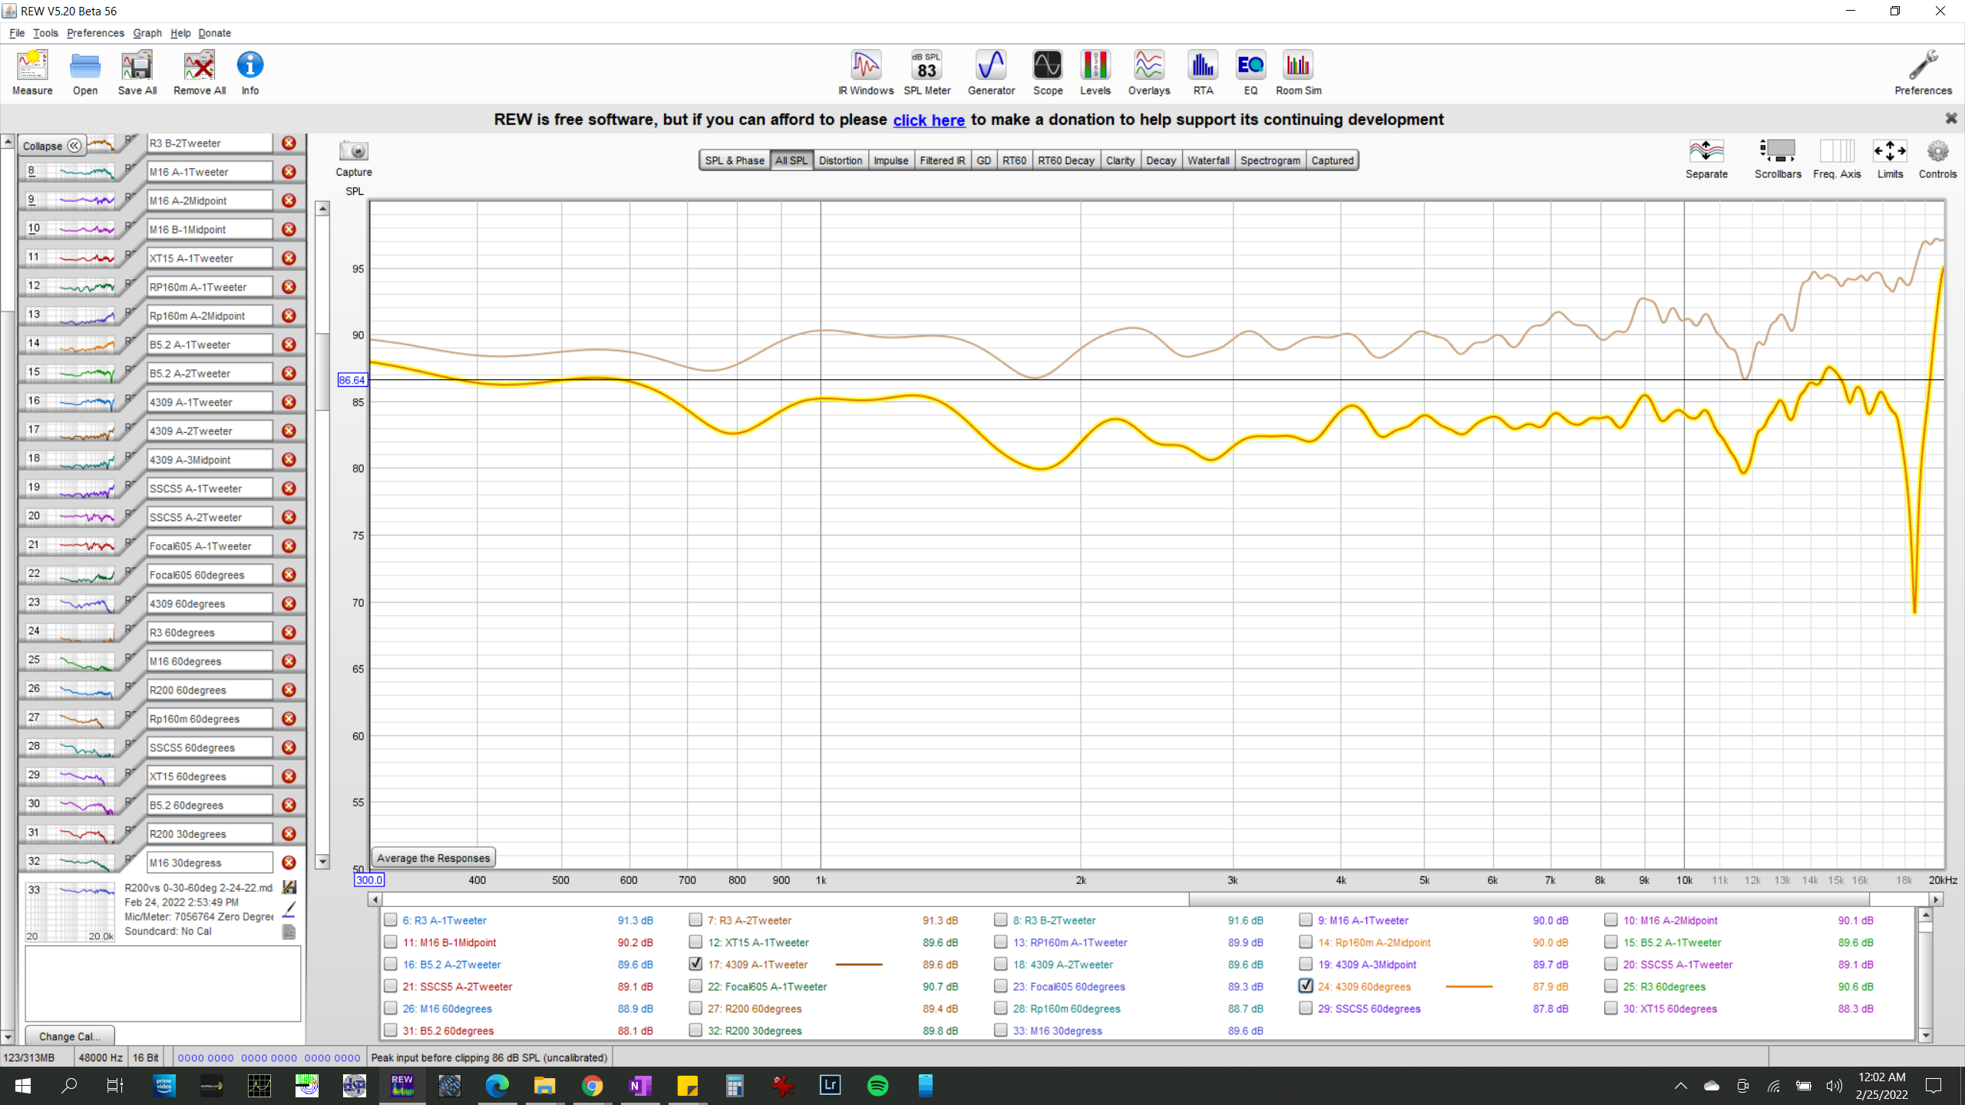The width and height of the screenshot is (1965, 1105).
Task: Open the Info panel icon
Action: click(250, 73)
